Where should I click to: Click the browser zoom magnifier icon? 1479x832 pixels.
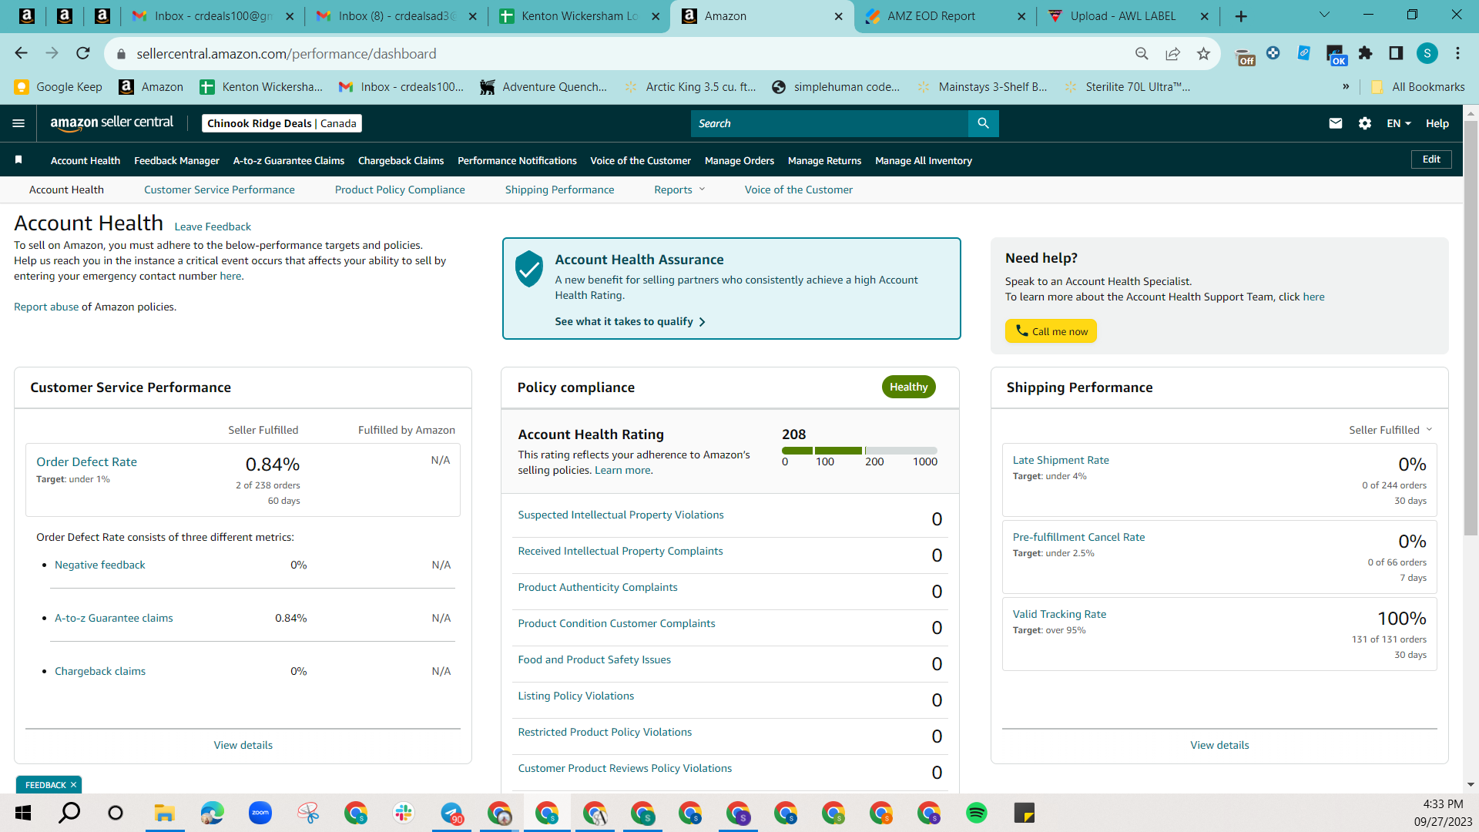(x=1142, y=53)
